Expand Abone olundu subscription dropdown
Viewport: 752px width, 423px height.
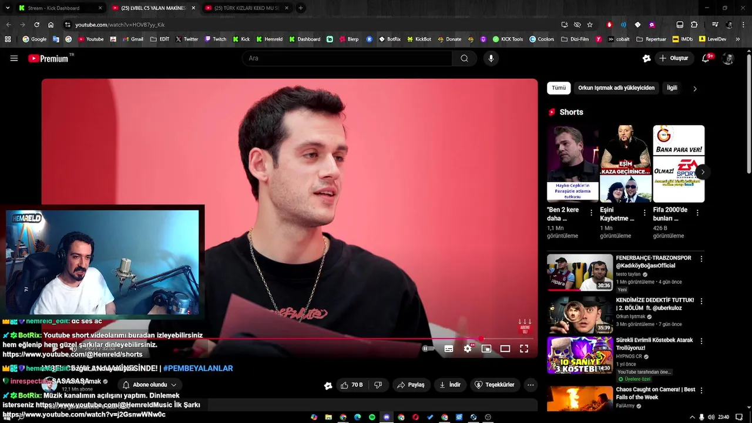[x=150, y=385]
